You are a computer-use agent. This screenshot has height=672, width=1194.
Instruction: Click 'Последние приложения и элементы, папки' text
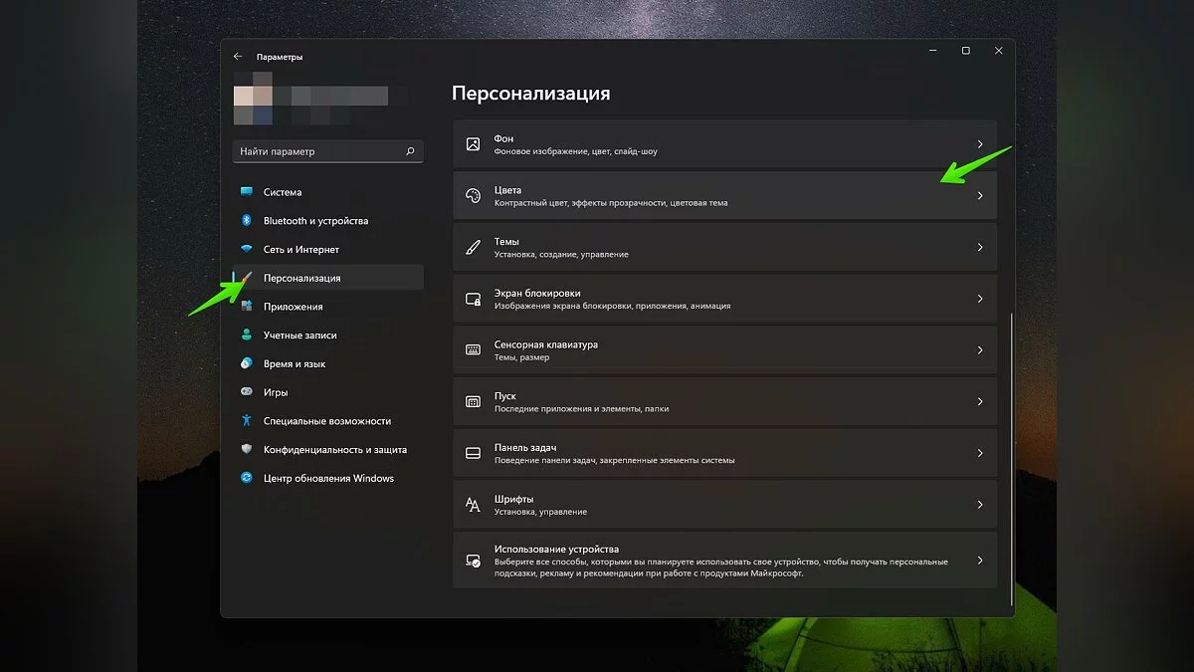coord(582,409)
